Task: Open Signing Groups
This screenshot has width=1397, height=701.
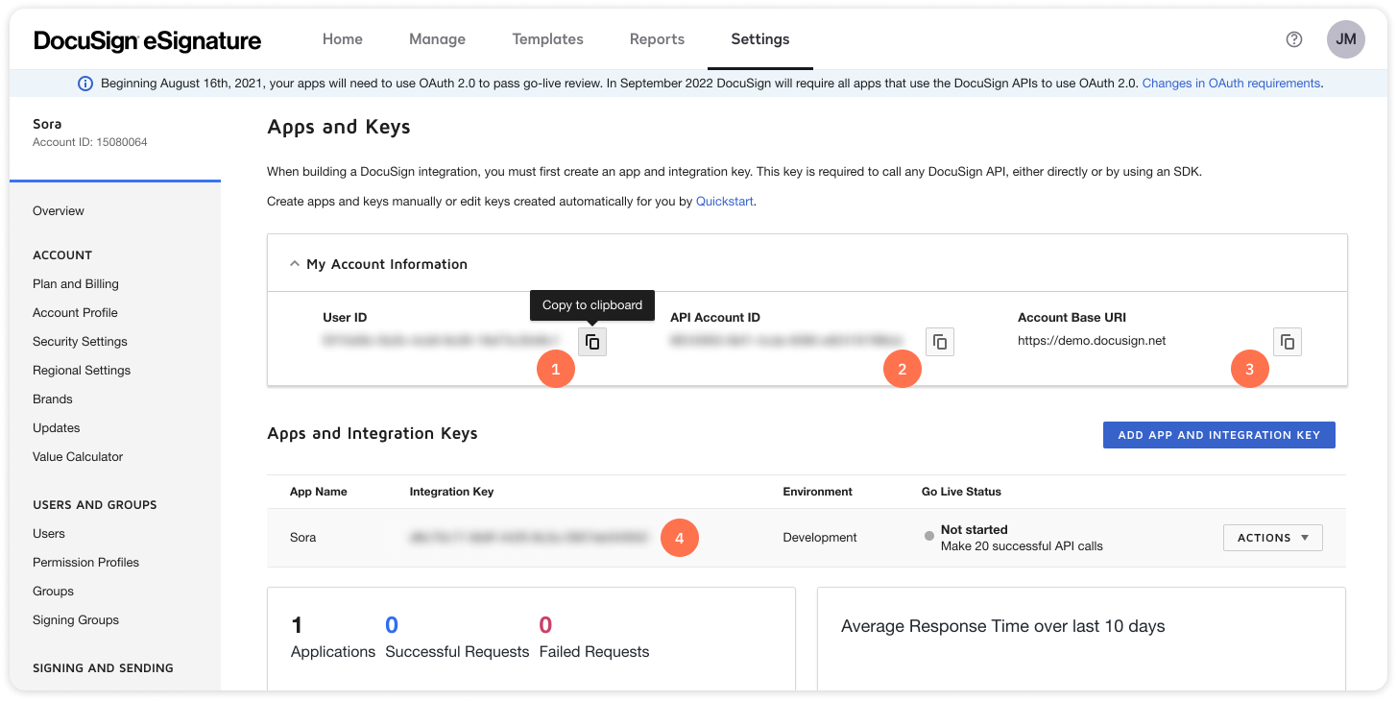Action: point(76,620)
